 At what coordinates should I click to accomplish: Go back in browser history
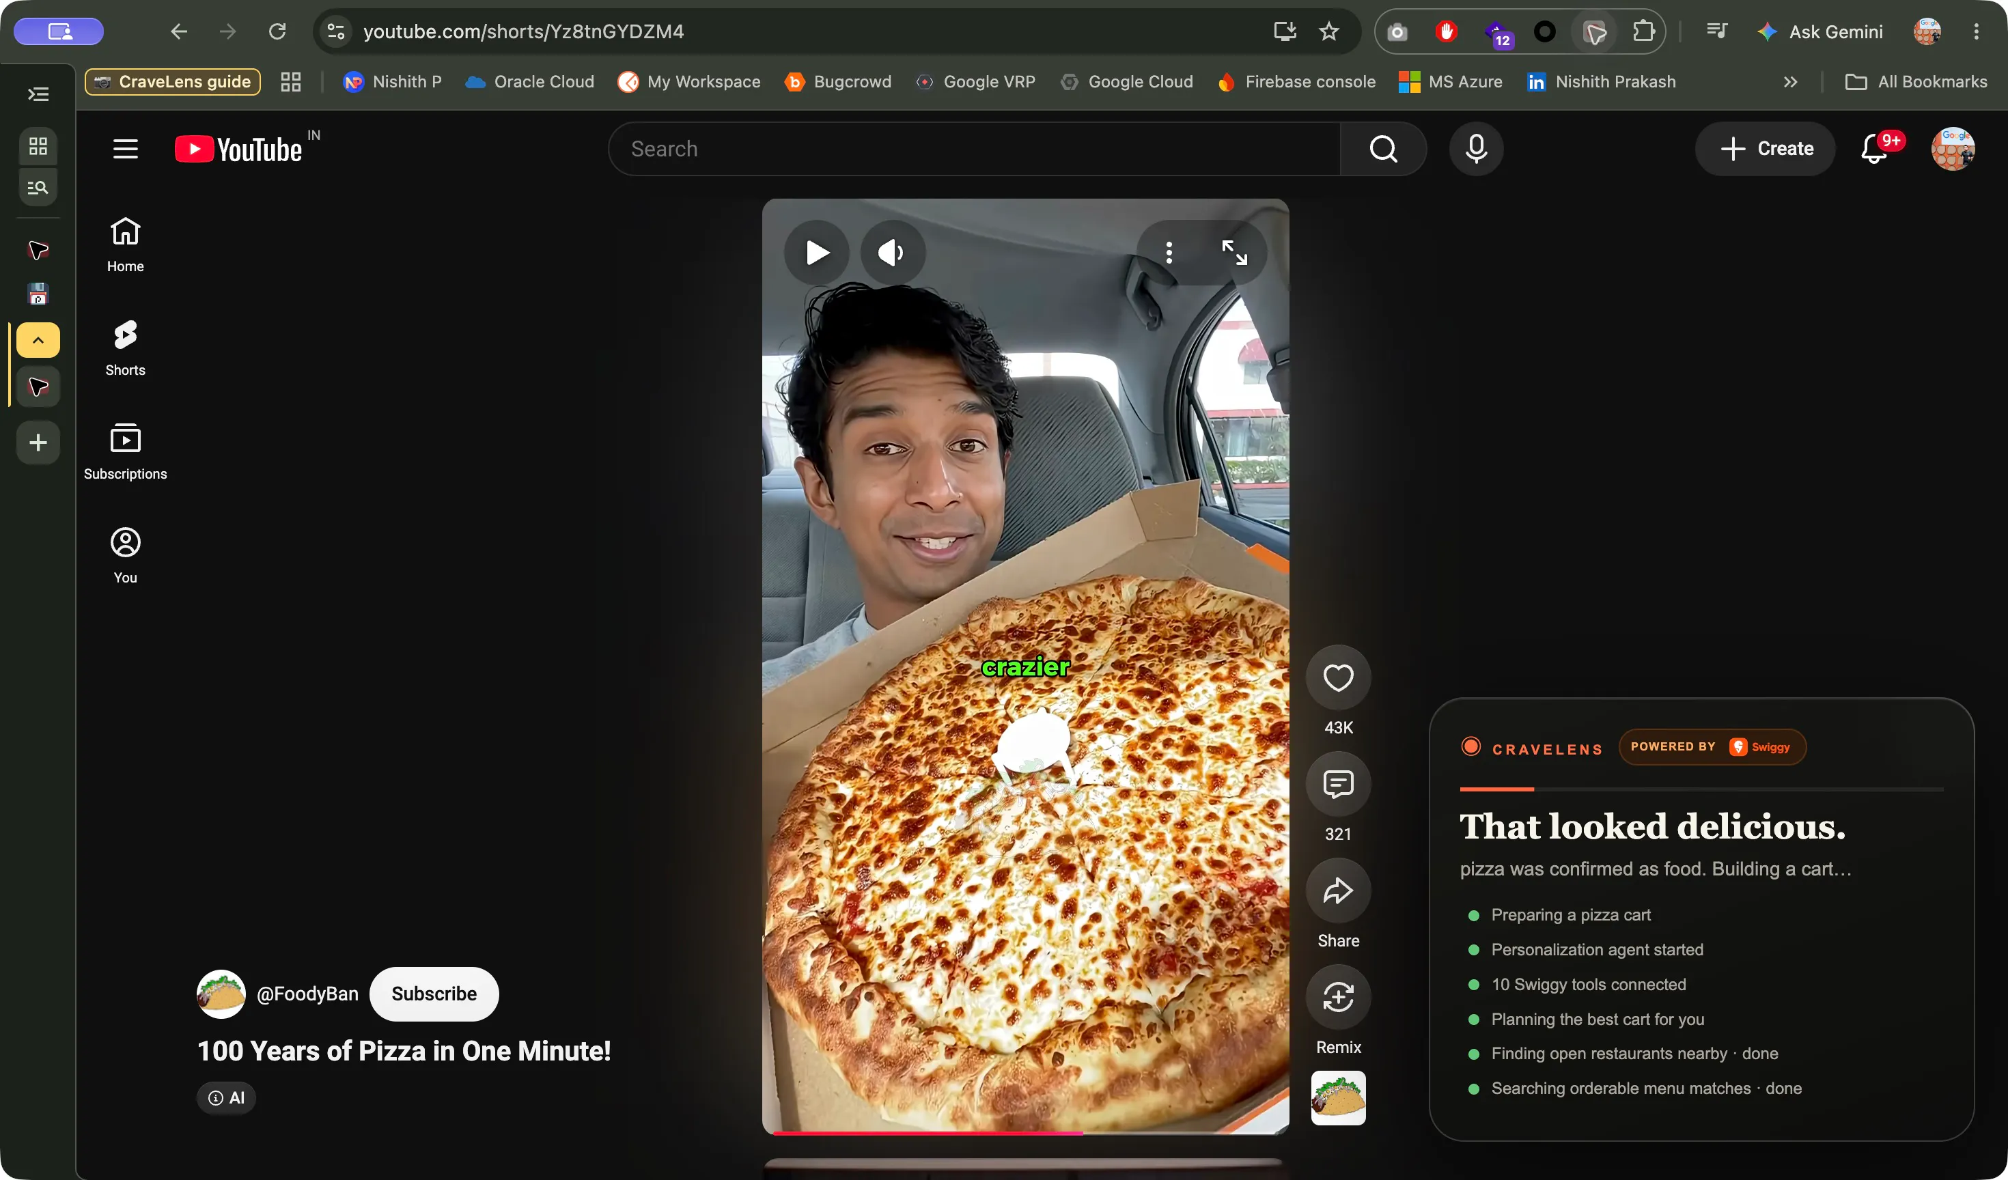pos(178,31)
